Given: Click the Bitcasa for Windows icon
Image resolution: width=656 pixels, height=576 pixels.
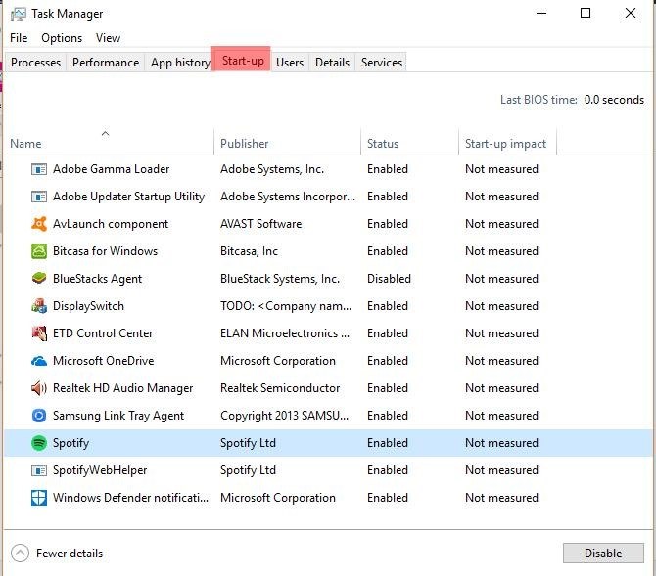Looking at the screenshot, I should tap(39, 251).
